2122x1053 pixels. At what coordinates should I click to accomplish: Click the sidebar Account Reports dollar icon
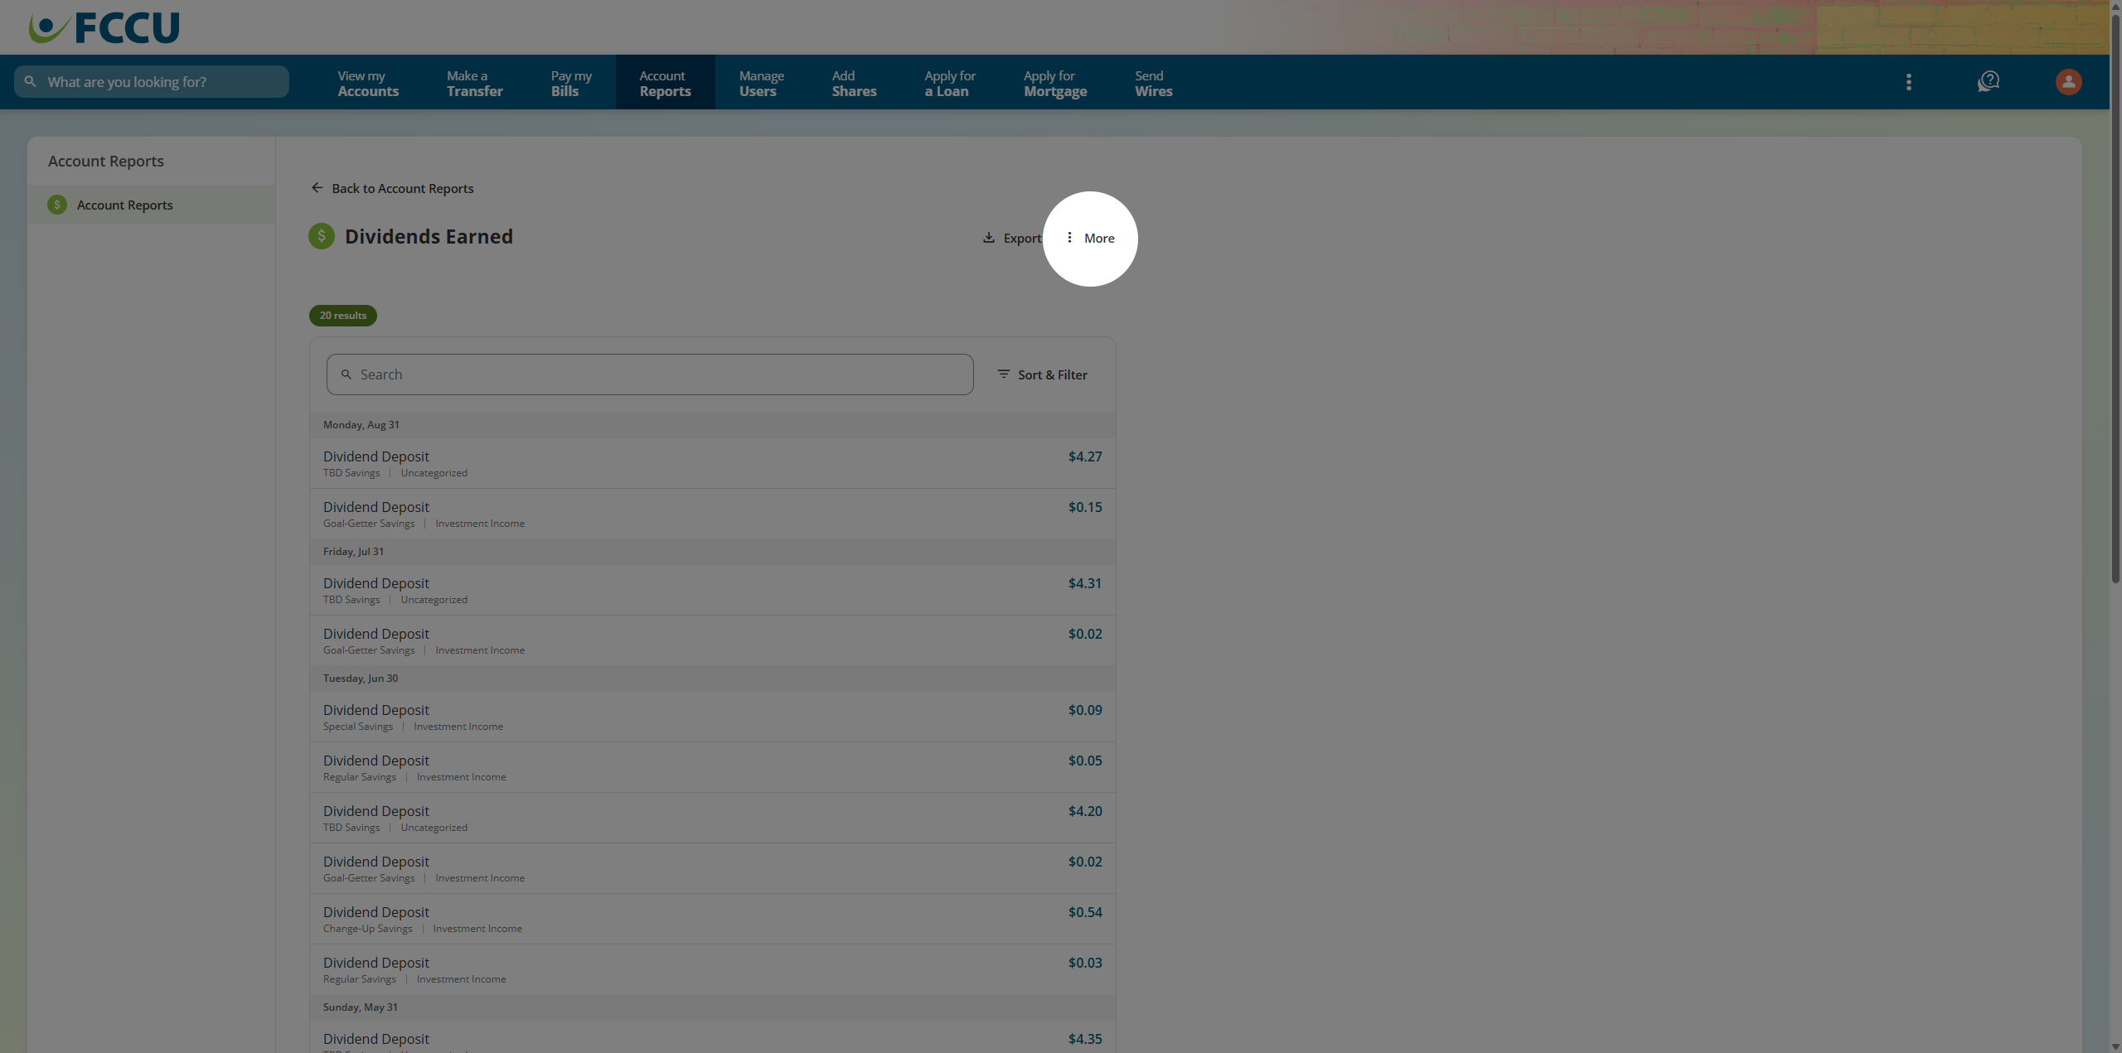click(57, 205)
